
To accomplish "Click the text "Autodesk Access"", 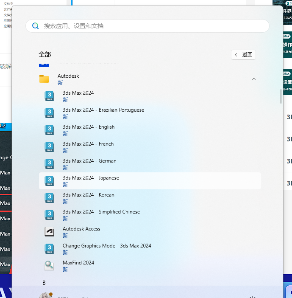I will click(x=81, y=229).
